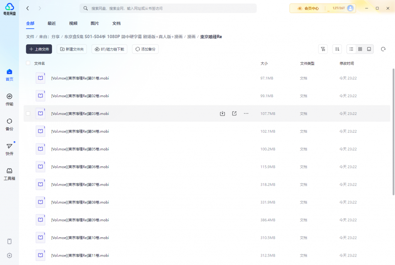The image size is (395, 265).
Task: Click the 新建文件夹 new folder button
Action: point(72,49)
